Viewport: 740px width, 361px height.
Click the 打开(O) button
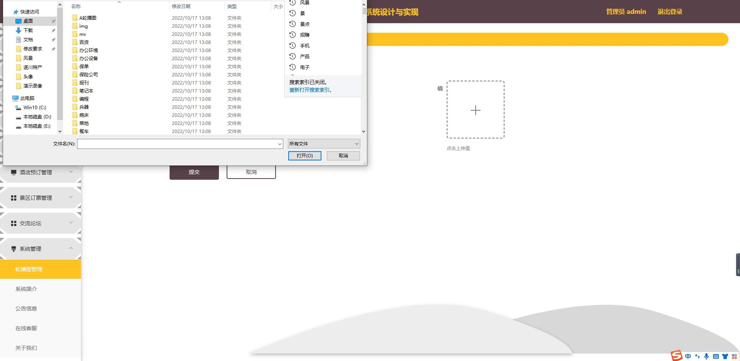point(304,155)
